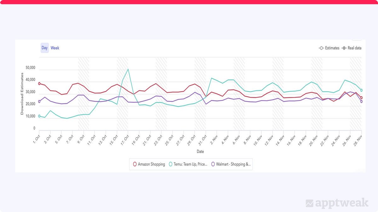Image resolution: width=378 pixels, height=212 pixels.
Task: Click the '30,000' y-axis value
Action: coord(31,92)
